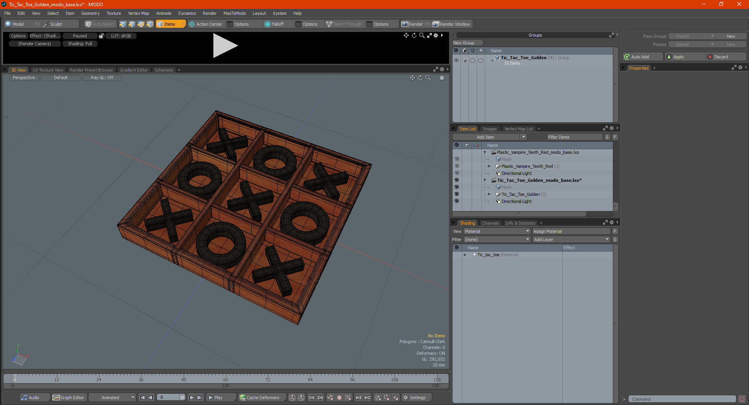
Task: Activate the Sculpt mode button
Action: pyautogui.click(x=60, y=24)
